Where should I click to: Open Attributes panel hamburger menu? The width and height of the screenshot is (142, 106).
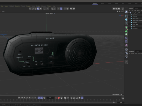click(129, 54)
